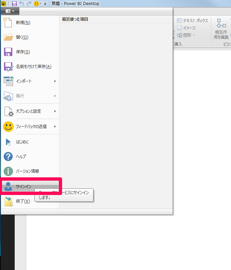Click the Power BI app logo icon

3,3
